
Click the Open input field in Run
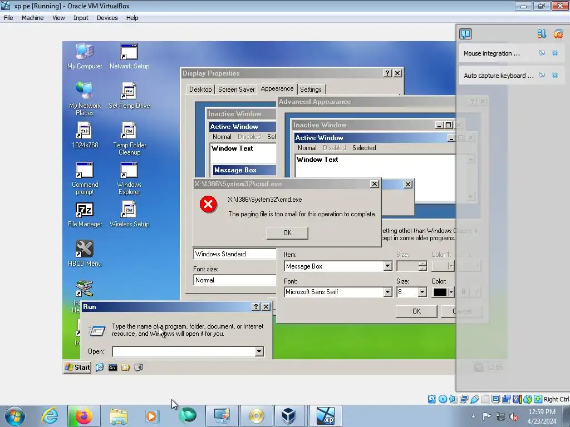pyautogui.click(x=184, y=351)
